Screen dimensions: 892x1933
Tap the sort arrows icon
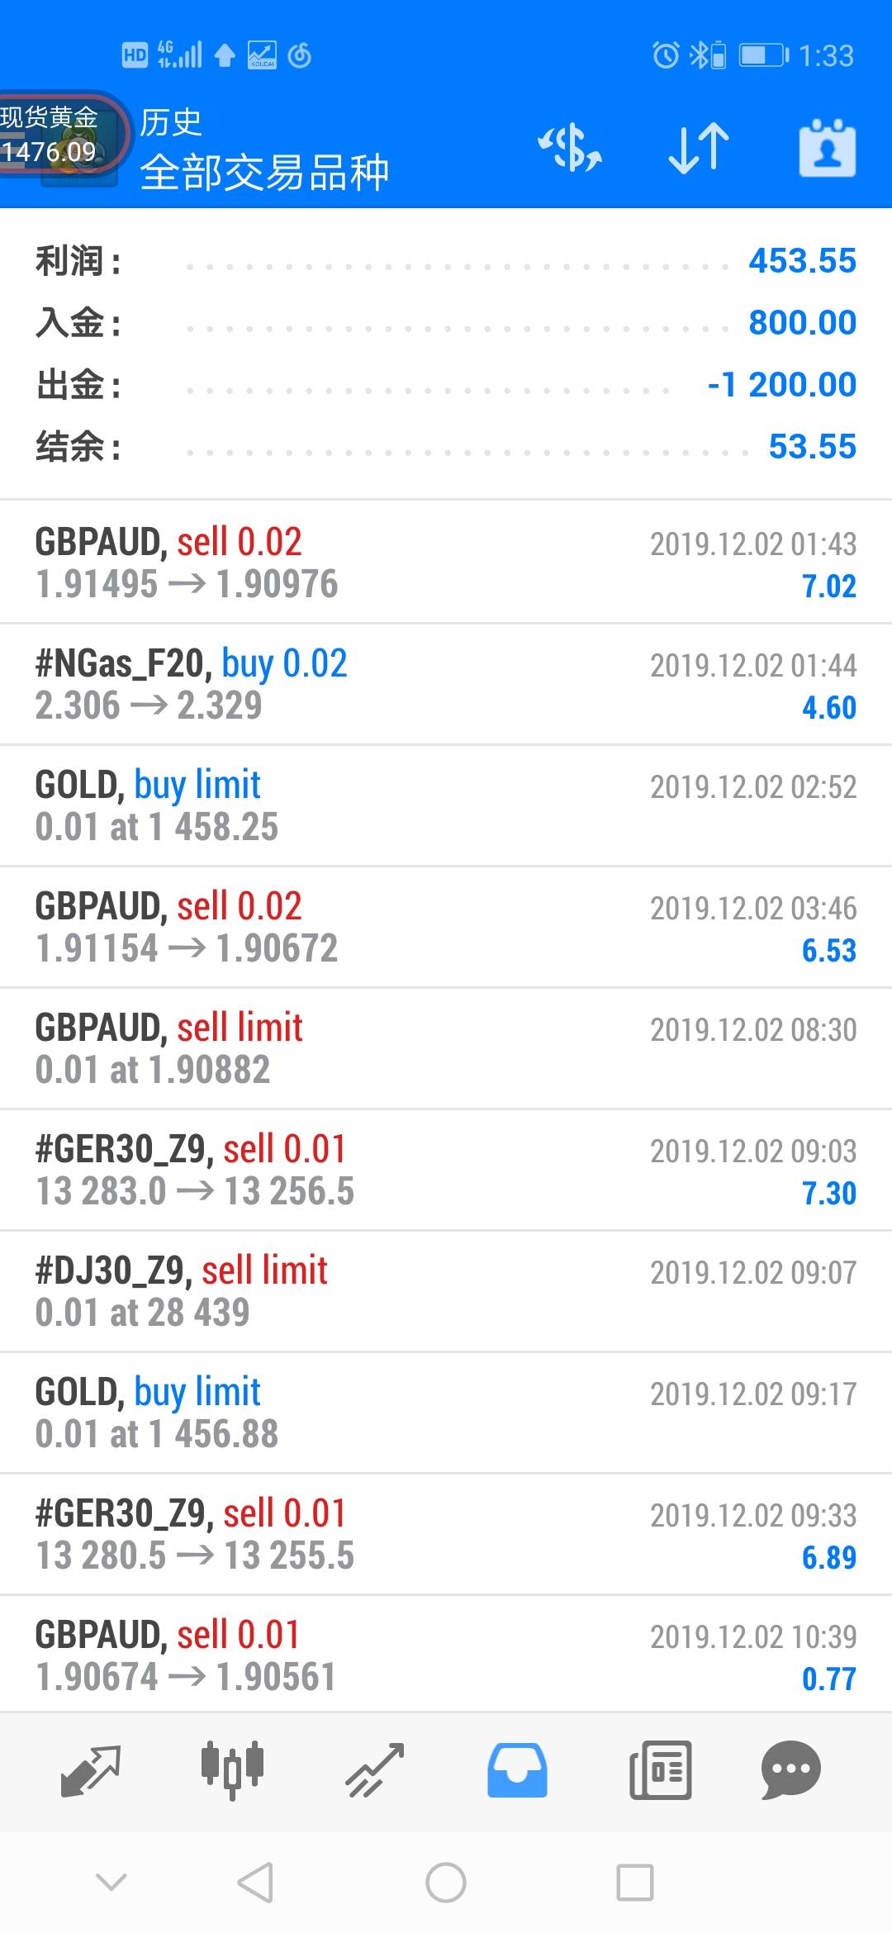point(699,149)
